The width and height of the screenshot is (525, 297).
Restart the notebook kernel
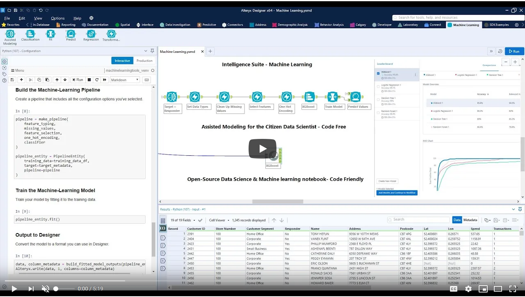[x=97, y=80]
